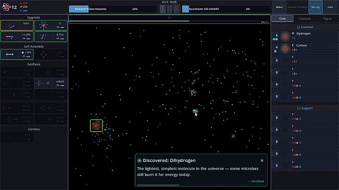Collapse the Essential section
The height and width of the screenshot is (190, 339).
pyautogui.click(x=305, y=27)
